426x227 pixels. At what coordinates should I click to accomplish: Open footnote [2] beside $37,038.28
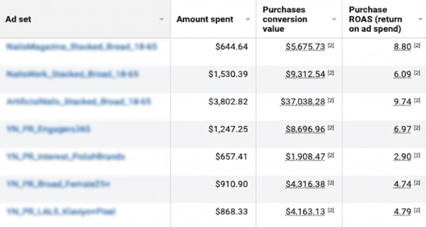point(331,100)
